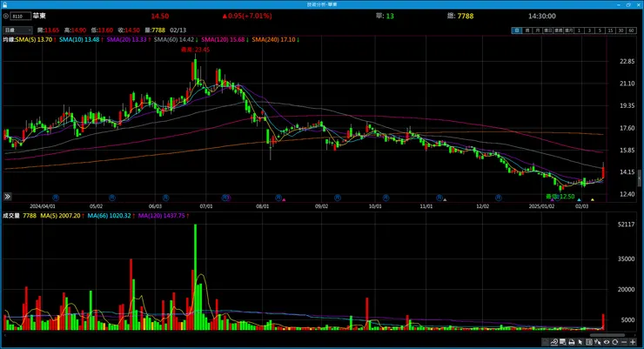The width and height of the screenshot is (644, 349).
Task: Click the chart-line analysis icon in bottom toolbar
Action: point(554,342)
